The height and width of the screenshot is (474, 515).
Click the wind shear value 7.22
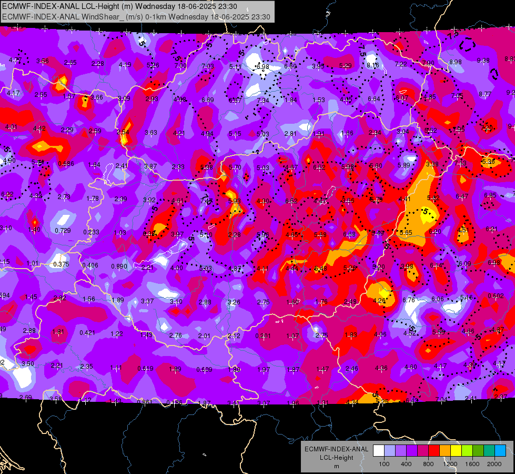(x=401, y=64)
